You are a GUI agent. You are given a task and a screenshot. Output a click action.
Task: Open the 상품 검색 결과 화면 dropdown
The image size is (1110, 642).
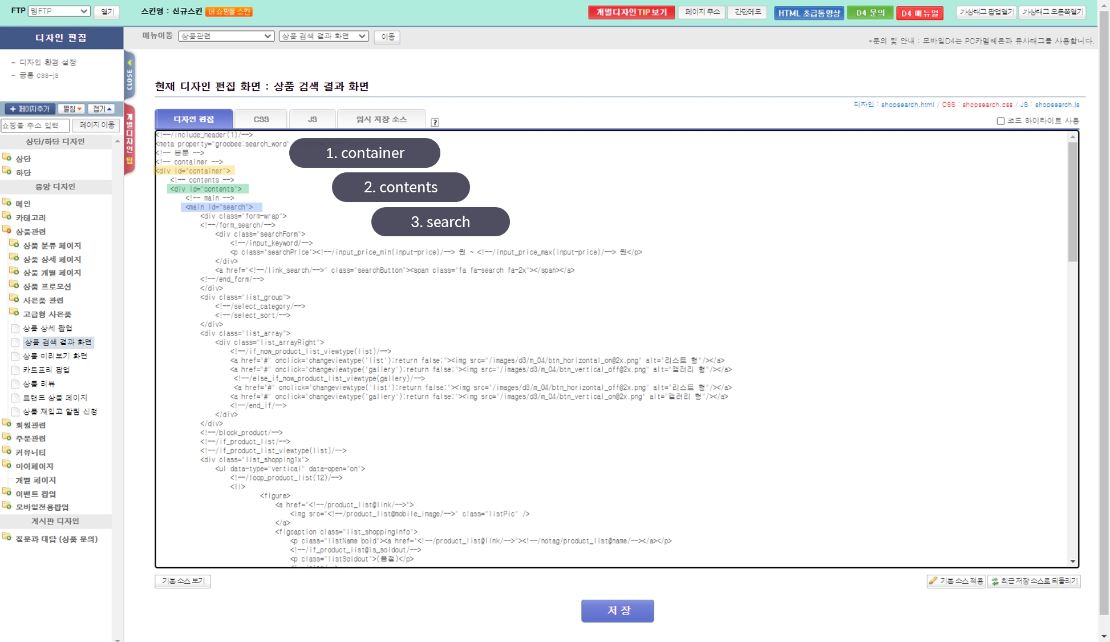click(323, 36)
